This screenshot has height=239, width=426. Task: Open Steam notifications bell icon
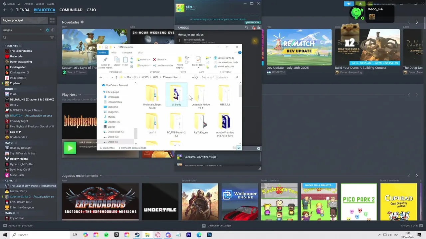[360, 4]
